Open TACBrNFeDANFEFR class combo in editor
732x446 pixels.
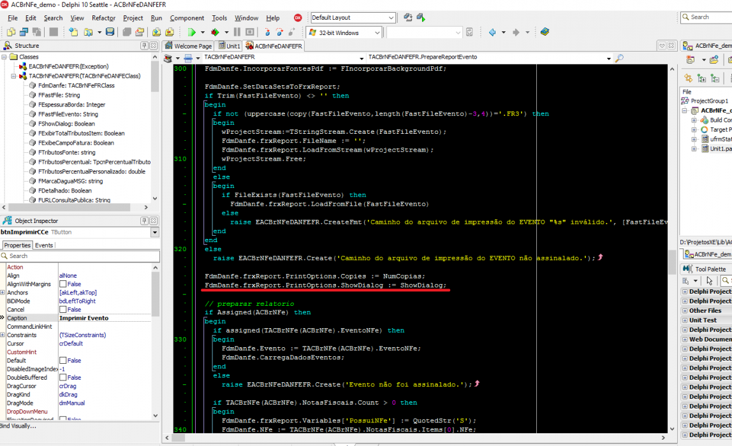[x=362, y=58]
